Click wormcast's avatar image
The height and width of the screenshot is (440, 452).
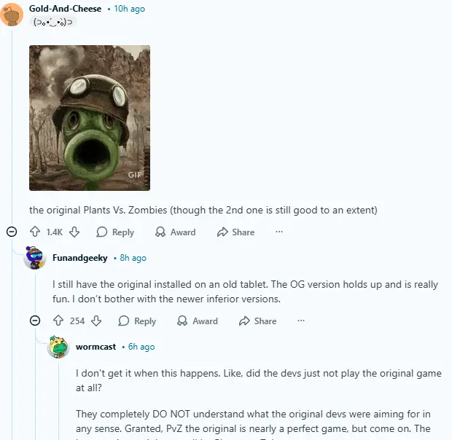pos(58,347)
